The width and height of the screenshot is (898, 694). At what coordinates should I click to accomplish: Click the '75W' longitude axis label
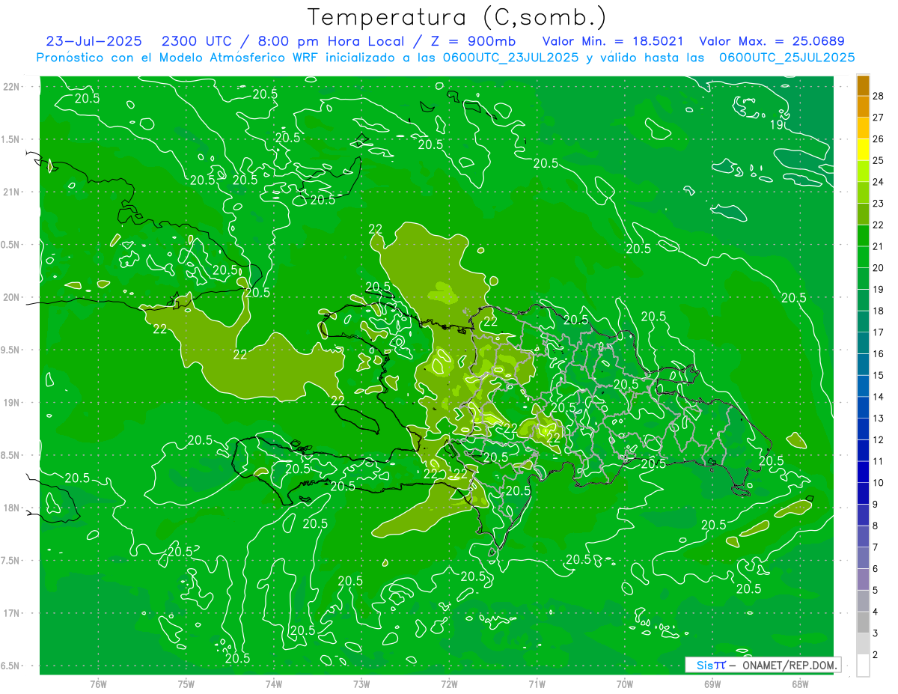(x=186, y=684)
